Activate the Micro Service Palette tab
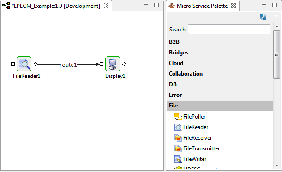This screenshot has height=172, width=282. coord(202,6)
